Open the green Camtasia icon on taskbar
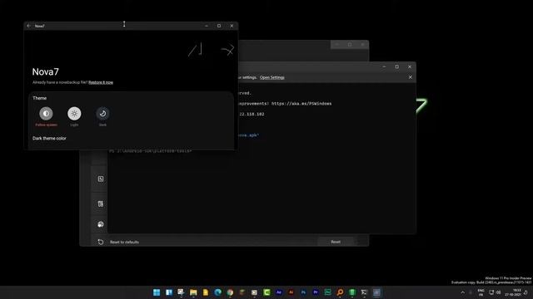The width and height of the screenshot is (533, 299). pos(266,292)
